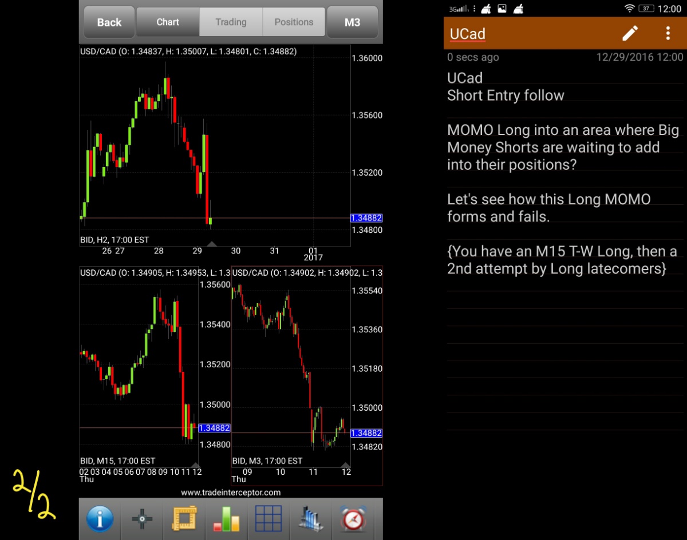
Task: Open the UCad note title link
Action: pos(467,34)
